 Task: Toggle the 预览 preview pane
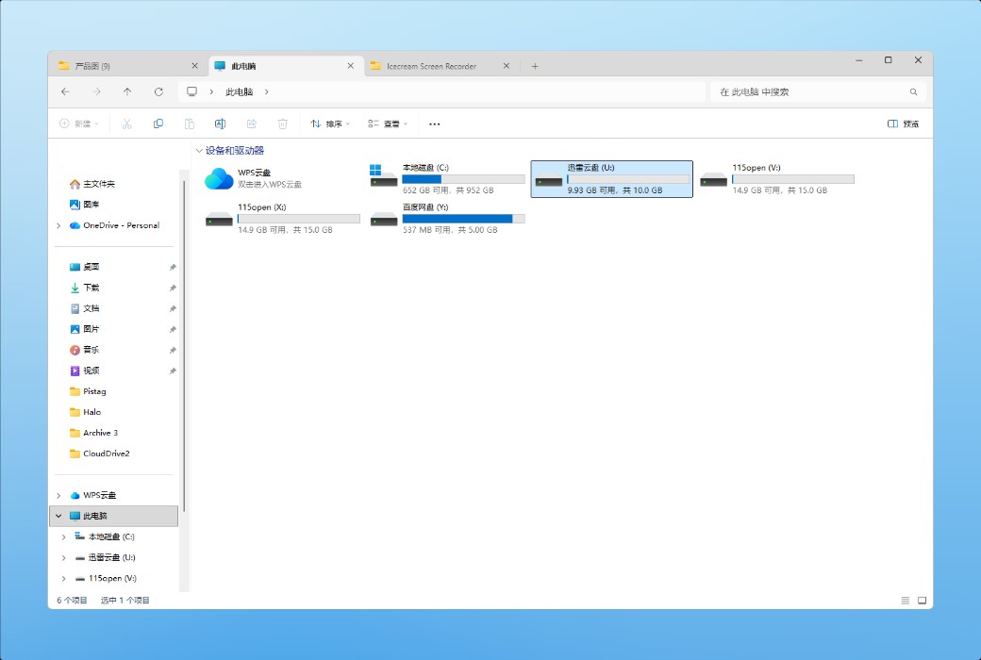pyautogui.click(x=903, y=124)
